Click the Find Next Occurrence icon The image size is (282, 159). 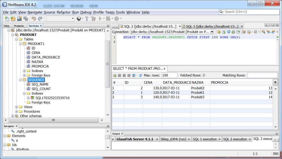pos(273,32)
